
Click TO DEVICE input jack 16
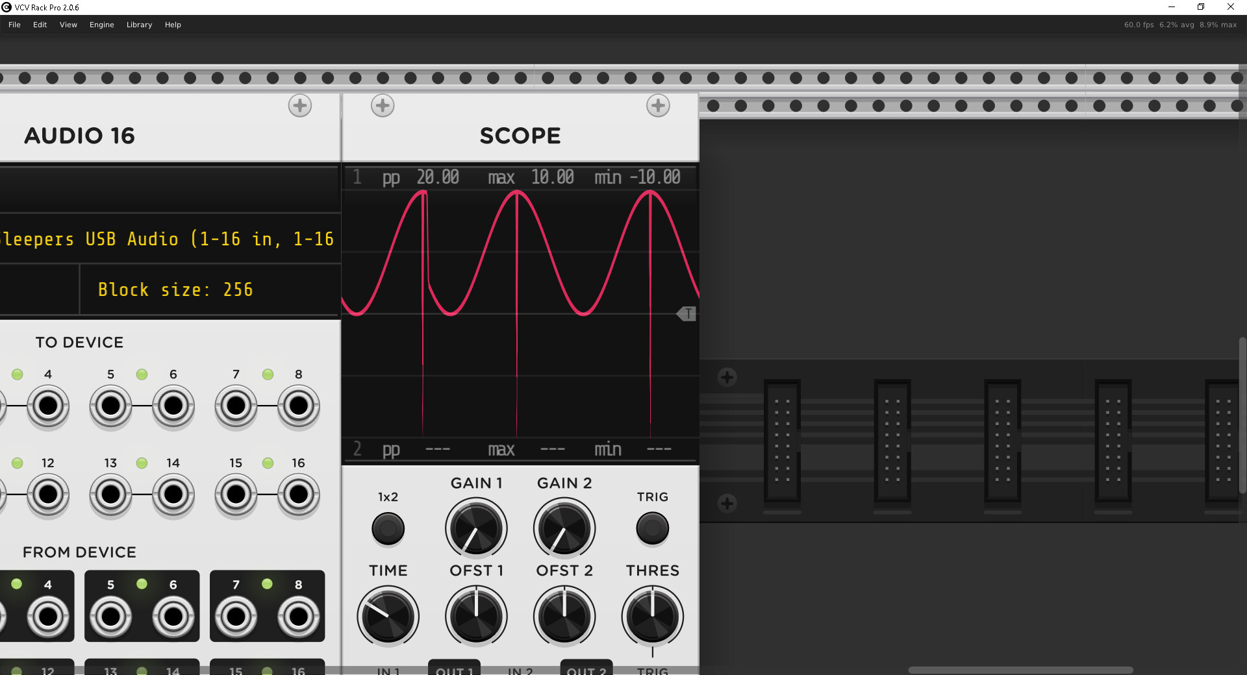299,495
